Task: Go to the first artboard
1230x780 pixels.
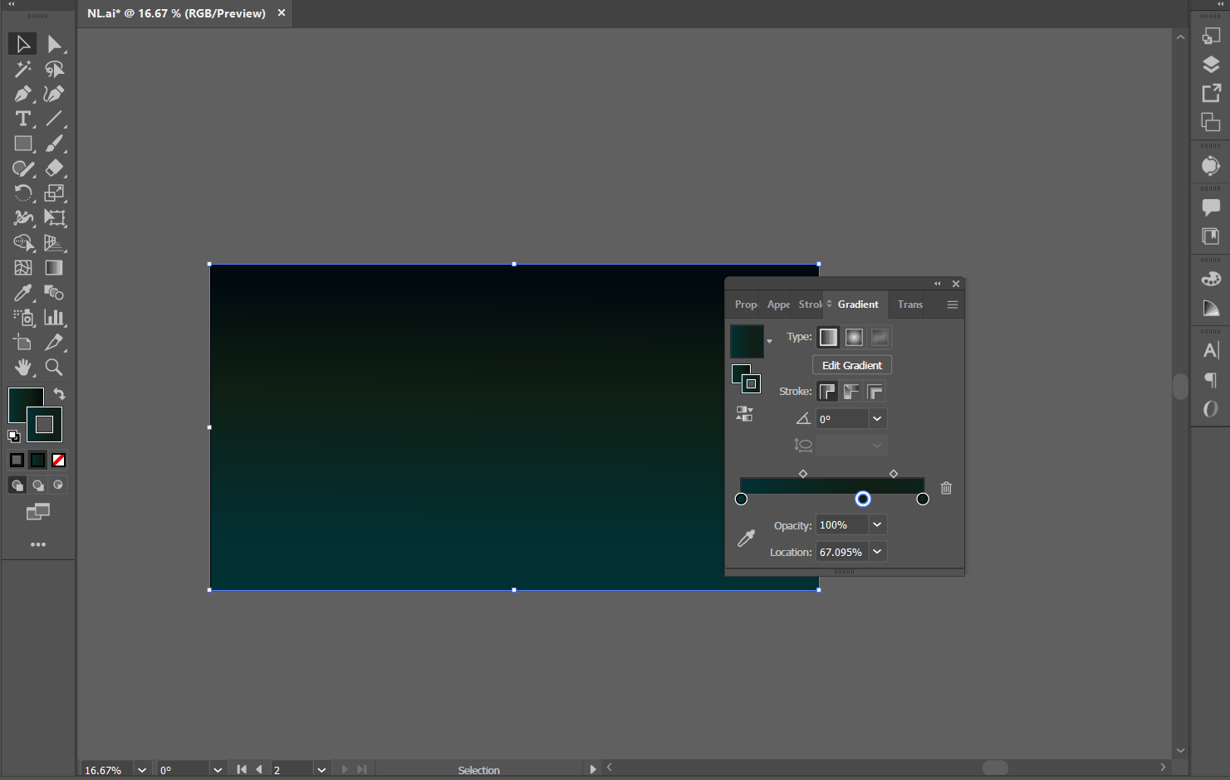Action: click(x=242, y=770)
